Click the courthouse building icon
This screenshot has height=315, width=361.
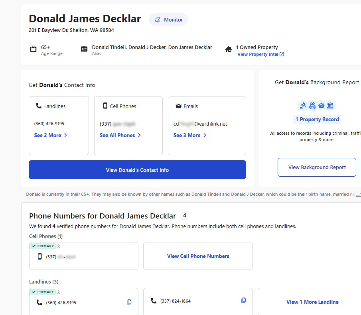(x=330, y=105)
